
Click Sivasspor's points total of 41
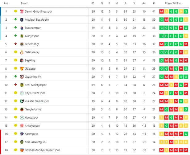[154, 11]
